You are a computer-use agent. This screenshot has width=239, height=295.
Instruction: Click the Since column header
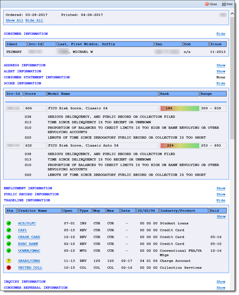(x=218, y=44)
